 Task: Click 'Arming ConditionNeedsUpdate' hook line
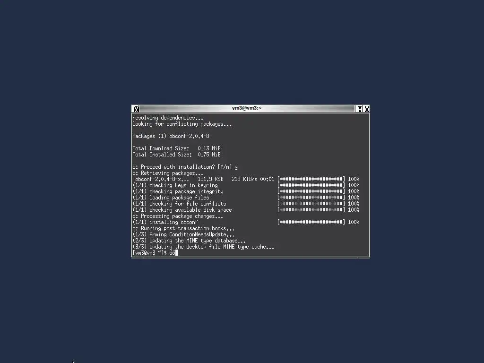coord(183,234)
